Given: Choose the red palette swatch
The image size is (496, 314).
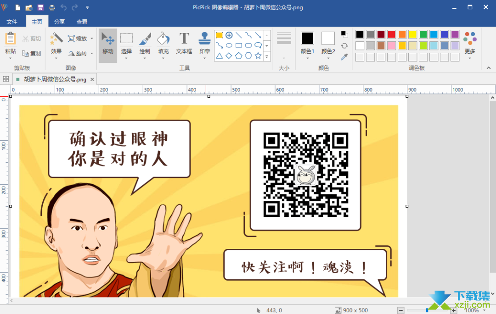Looking at the screenshot, I should [391, 34].
